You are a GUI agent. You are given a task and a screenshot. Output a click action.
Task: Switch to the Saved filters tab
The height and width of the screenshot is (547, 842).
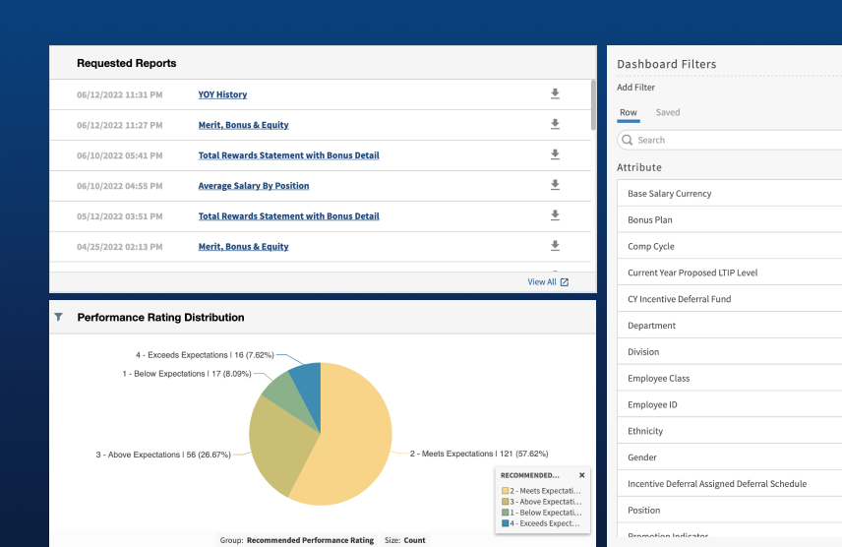click(667, 112)
